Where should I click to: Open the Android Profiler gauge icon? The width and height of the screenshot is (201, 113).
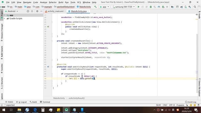tap(159, 7)
